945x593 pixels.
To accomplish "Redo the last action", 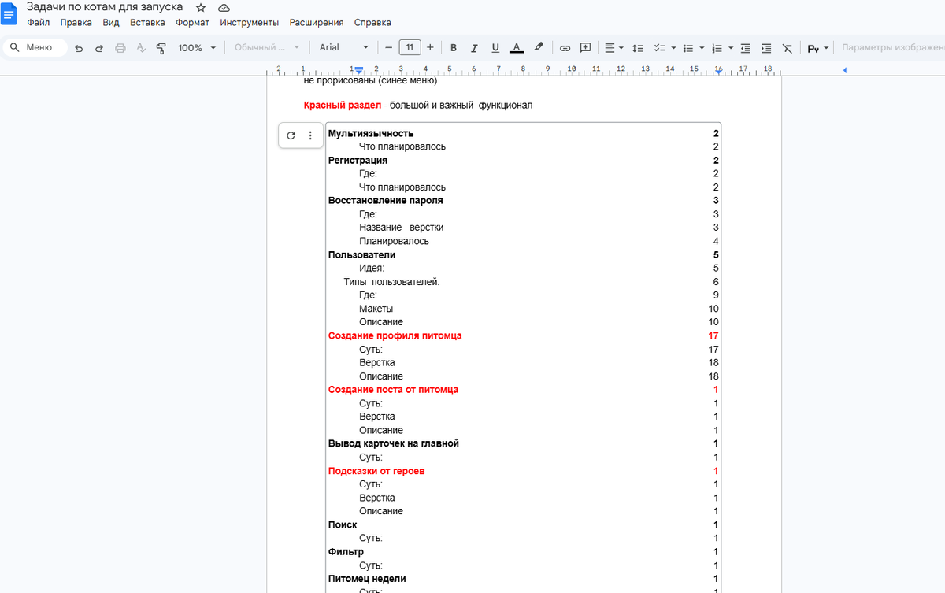I will pos(99,48).
